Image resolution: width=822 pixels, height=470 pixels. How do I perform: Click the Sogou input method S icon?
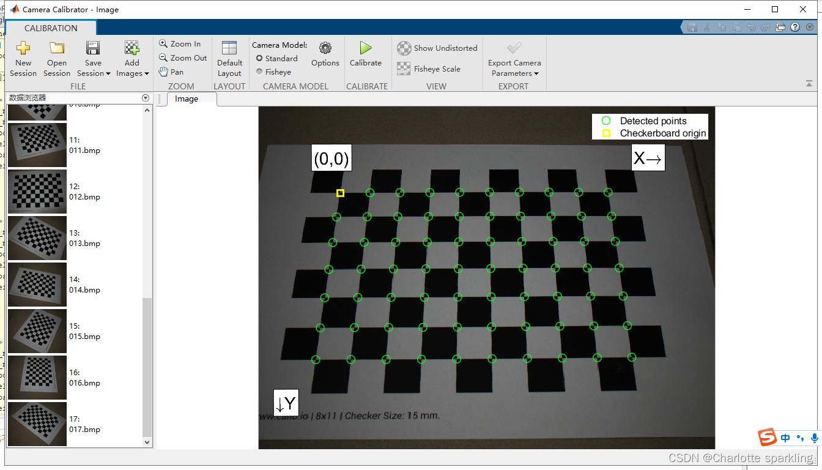point(768,438)
